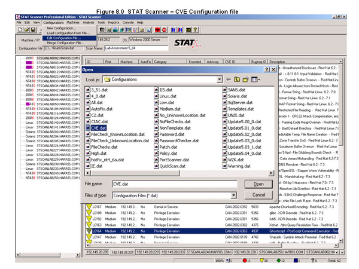Choose Load Configuration From File menu item
359x269 pixels.
pos(69,33)
